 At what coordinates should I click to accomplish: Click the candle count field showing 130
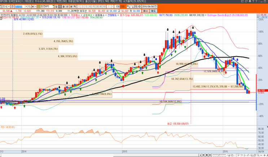(x=117, y=6)
